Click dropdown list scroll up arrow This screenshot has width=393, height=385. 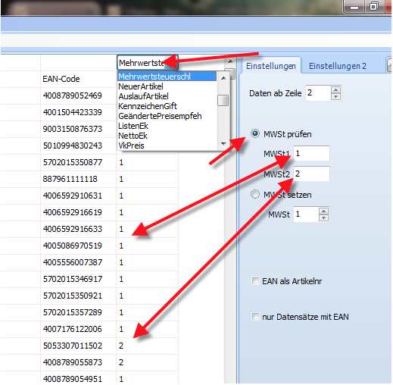[223, 78]
